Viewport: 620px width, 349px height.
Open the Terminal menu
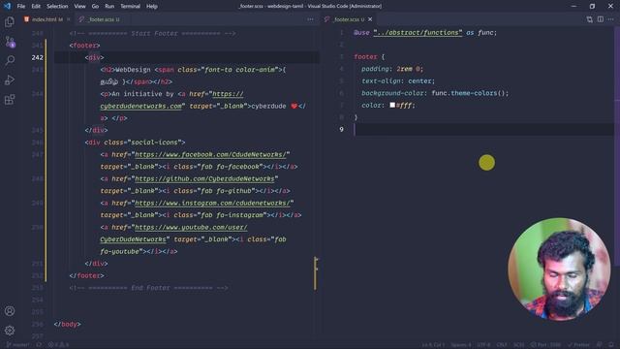point(130,6)
